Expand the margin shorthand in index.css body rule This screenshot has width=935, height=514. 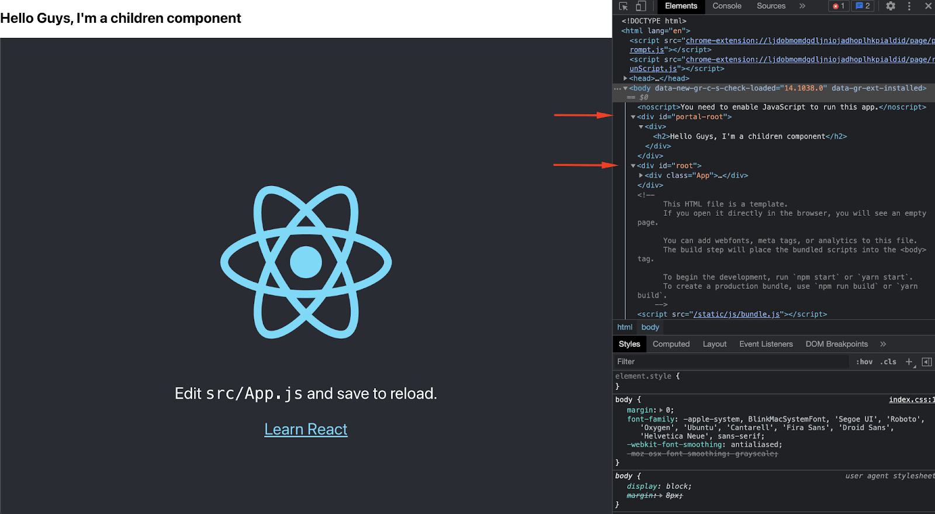[x=662, y=410]
